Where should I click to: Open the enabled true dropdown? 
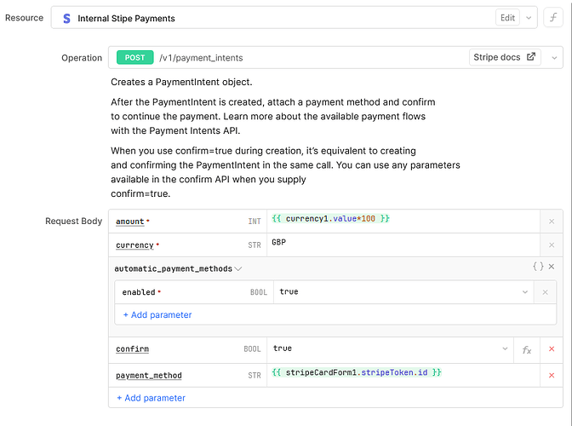click(403, 292)
